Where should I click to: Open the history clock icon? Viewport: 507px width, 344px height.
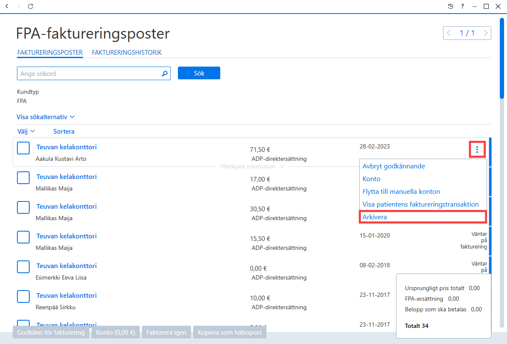tap(450, 6)
